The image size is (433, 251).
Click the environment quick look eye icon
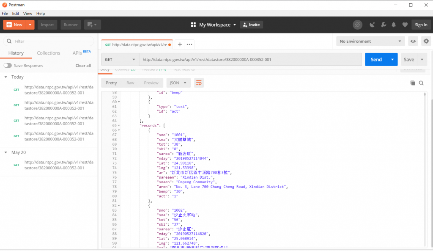click(x=413, y=41)
